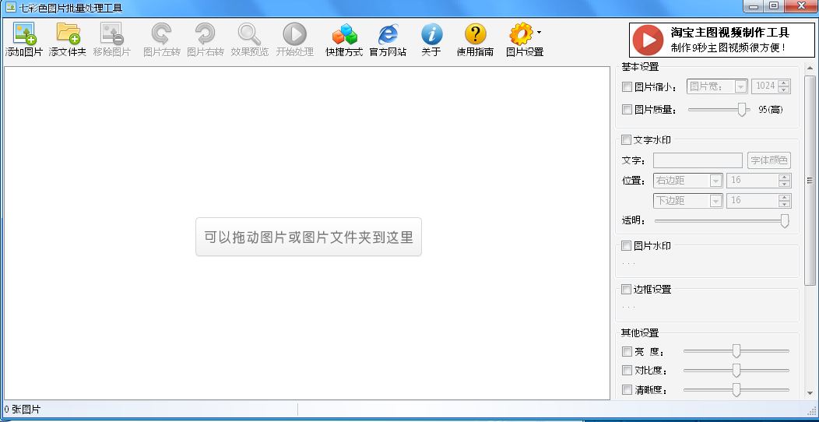Click the red play icon in banner
This screenshot has height=422, width=819.
pyautogui.click(x=648, y=40)
